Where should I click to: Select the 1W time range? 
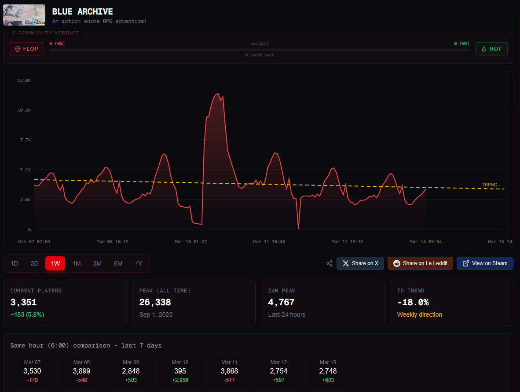pyautogui.click(x=55, y=263)
